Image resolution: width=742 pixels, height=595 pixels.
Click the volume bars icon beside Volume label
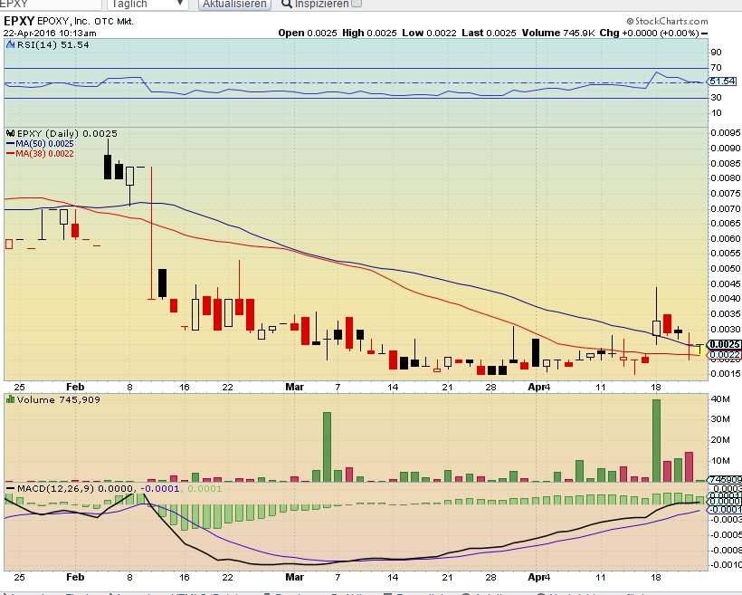coord(11,399)
